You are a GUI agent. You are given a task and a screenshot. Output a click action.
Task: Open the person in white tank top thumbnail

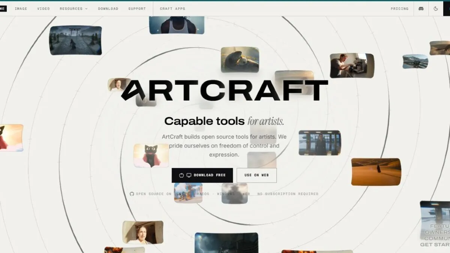tap(177, 25)
